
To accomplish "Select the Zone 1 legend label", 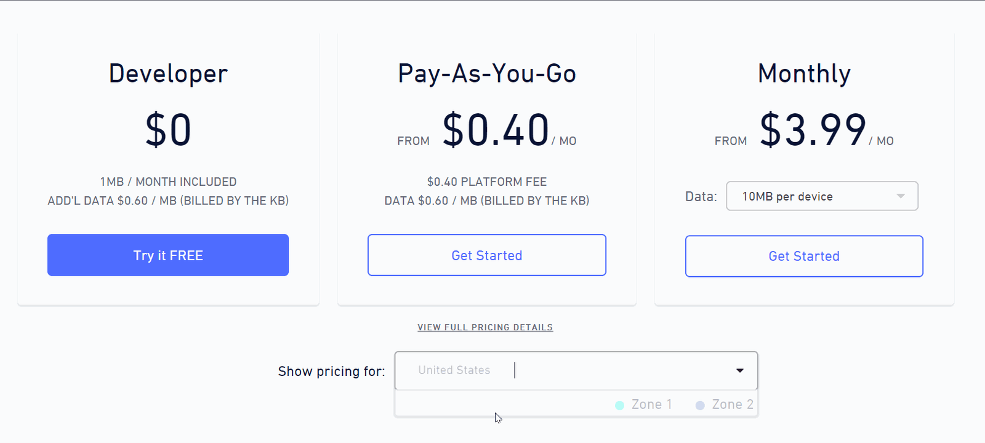I will click(x=651, y=405).
